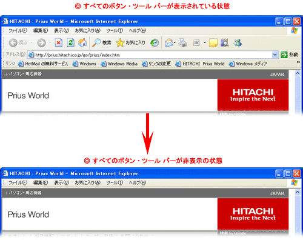Image resolution: width=303 pixels, height=240 pixels.
Task: Expand links bar overflow chevron
Action: 298,62
